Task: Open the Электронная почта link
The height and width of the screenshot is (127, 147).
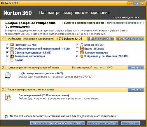Action: tap(96, 53)
